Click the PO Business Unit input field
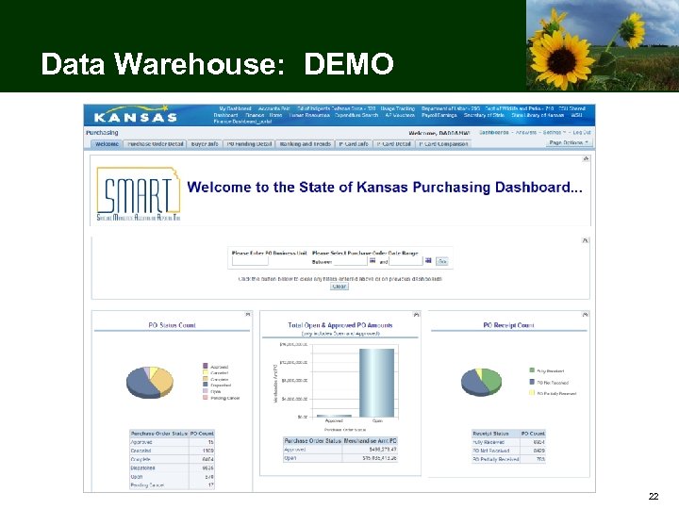Image resolution: width=679 pixels, height=509 pixels. (250, 261)
